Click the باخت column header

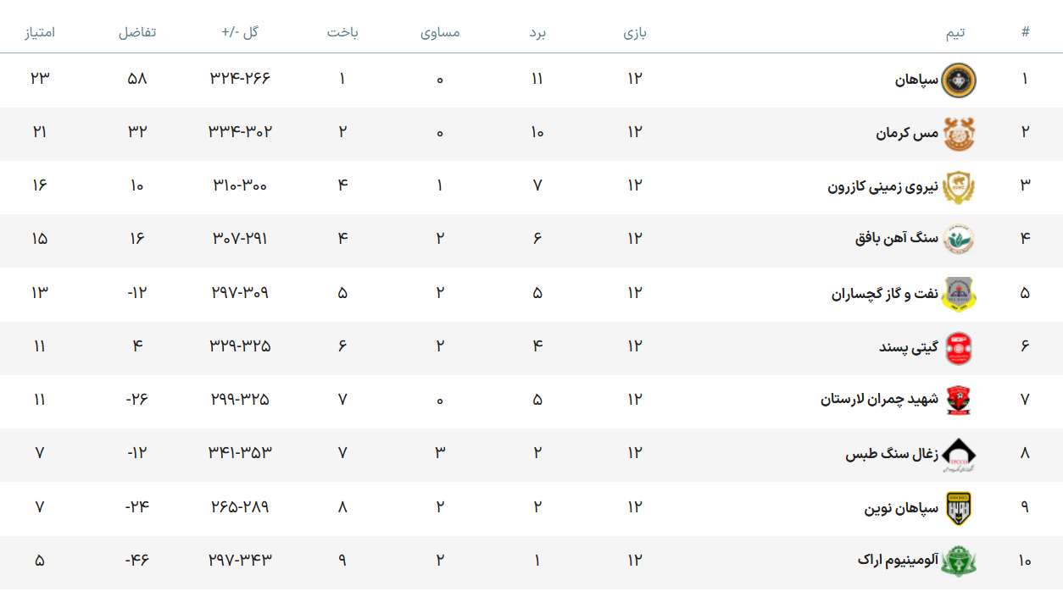click(x=342, y=33)
